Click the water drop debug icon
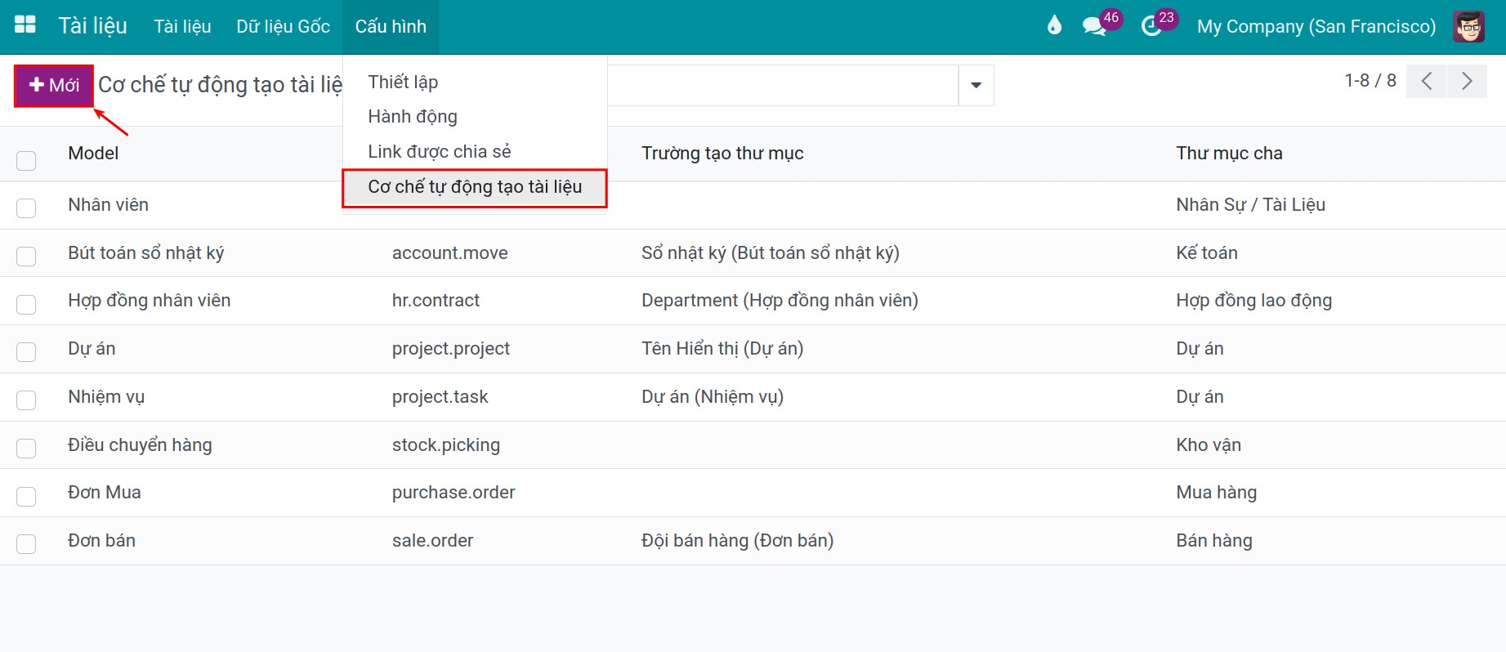This screenshot has width=1506, height=652. pyautogui.click(x=1054, y=25)
